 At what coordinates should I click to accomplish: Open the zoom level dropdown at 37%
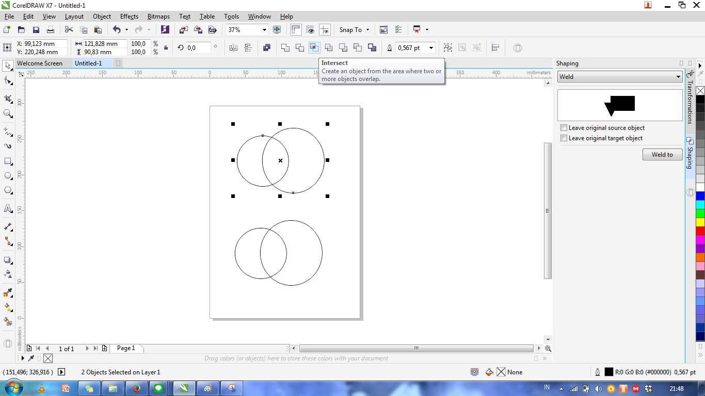(264, 29)
